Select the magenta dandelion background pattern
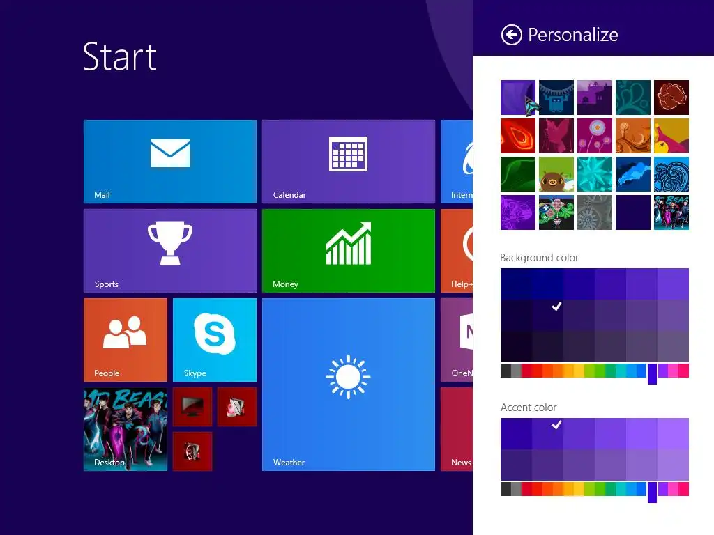This screenshot has width=714, height=535. 594,136
